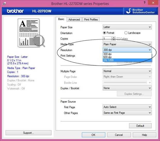Open the Page Order dropdown
This screenshot has height=141, width=160.
tap(127, 77)
